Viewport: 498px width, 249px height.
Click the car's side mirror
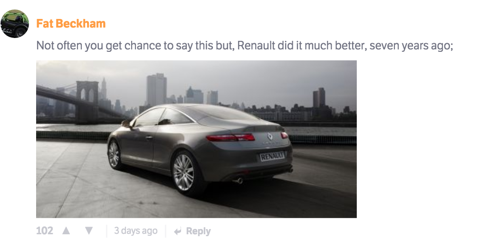click(126, 123)
